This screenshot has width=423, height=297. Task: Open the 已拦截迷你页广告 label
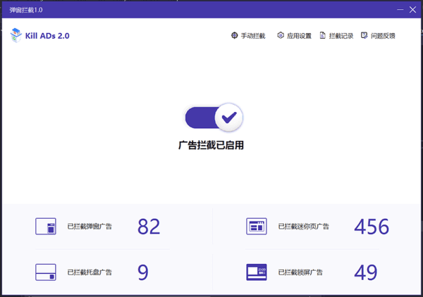(303, 227)
